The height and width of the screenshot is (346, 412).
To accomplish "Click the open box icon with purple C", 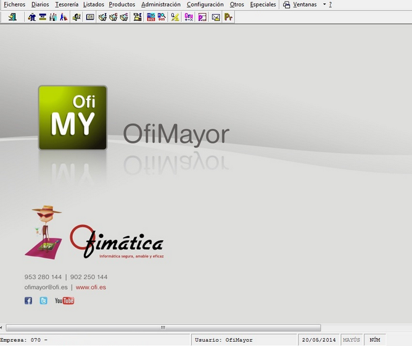I will (124, 17).
